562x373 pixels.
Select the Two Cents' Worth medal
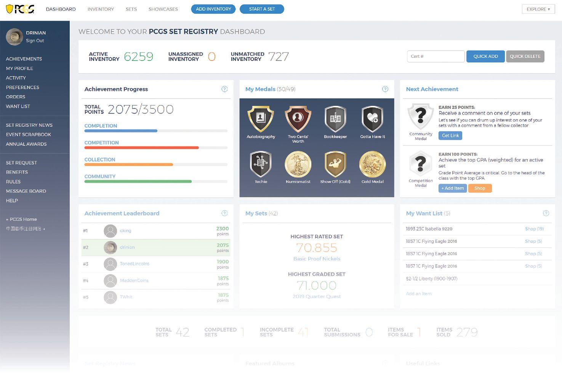tap(298, 120)
